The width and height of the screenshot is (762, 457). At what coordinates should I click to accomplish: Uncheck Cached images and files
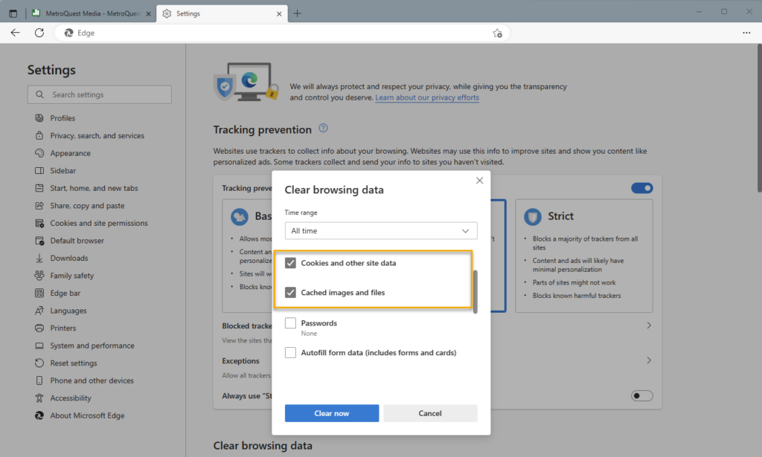(291, 293)
